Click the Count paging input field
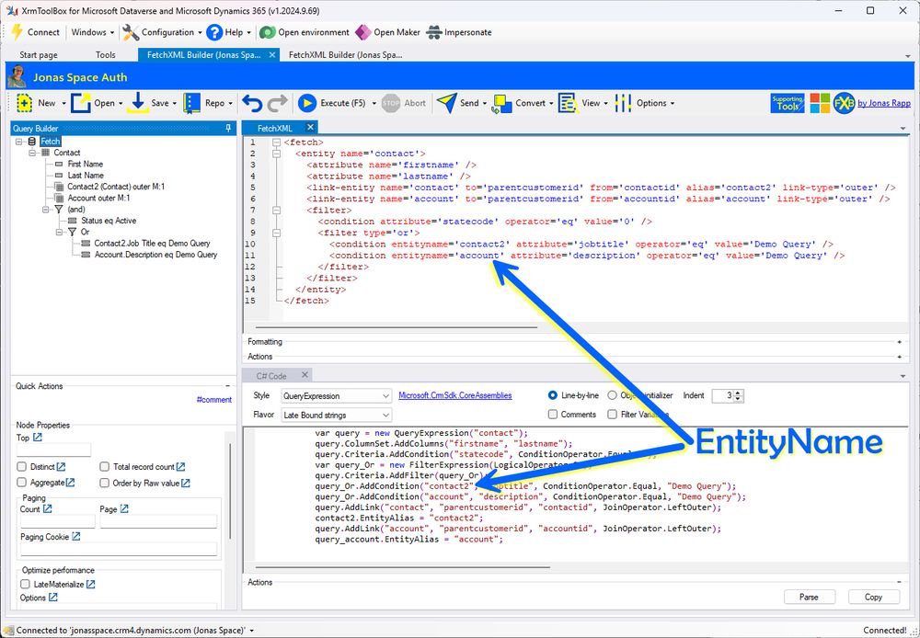The width and height of the screenshot is (920, 638). click(x=57, y=520)
